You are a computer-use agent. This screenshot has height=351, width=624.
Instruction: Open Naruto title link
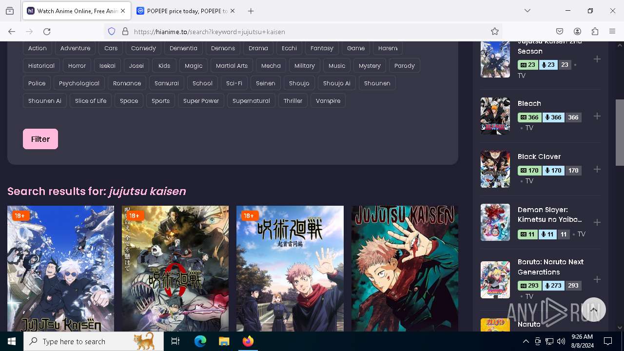click(529, 324)
